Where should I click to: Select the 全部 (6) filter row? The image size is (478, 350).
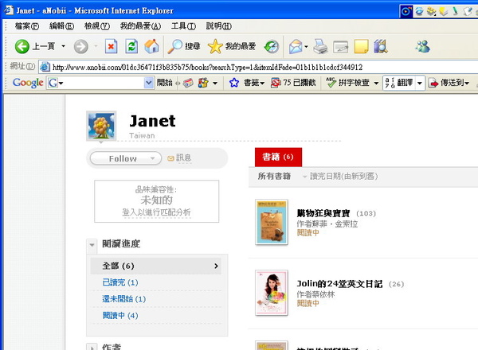[x=156, y=266]
